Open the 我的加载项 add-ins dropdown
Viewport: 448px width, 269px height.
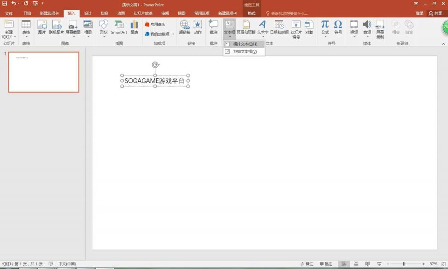click(x=173, y=34)
